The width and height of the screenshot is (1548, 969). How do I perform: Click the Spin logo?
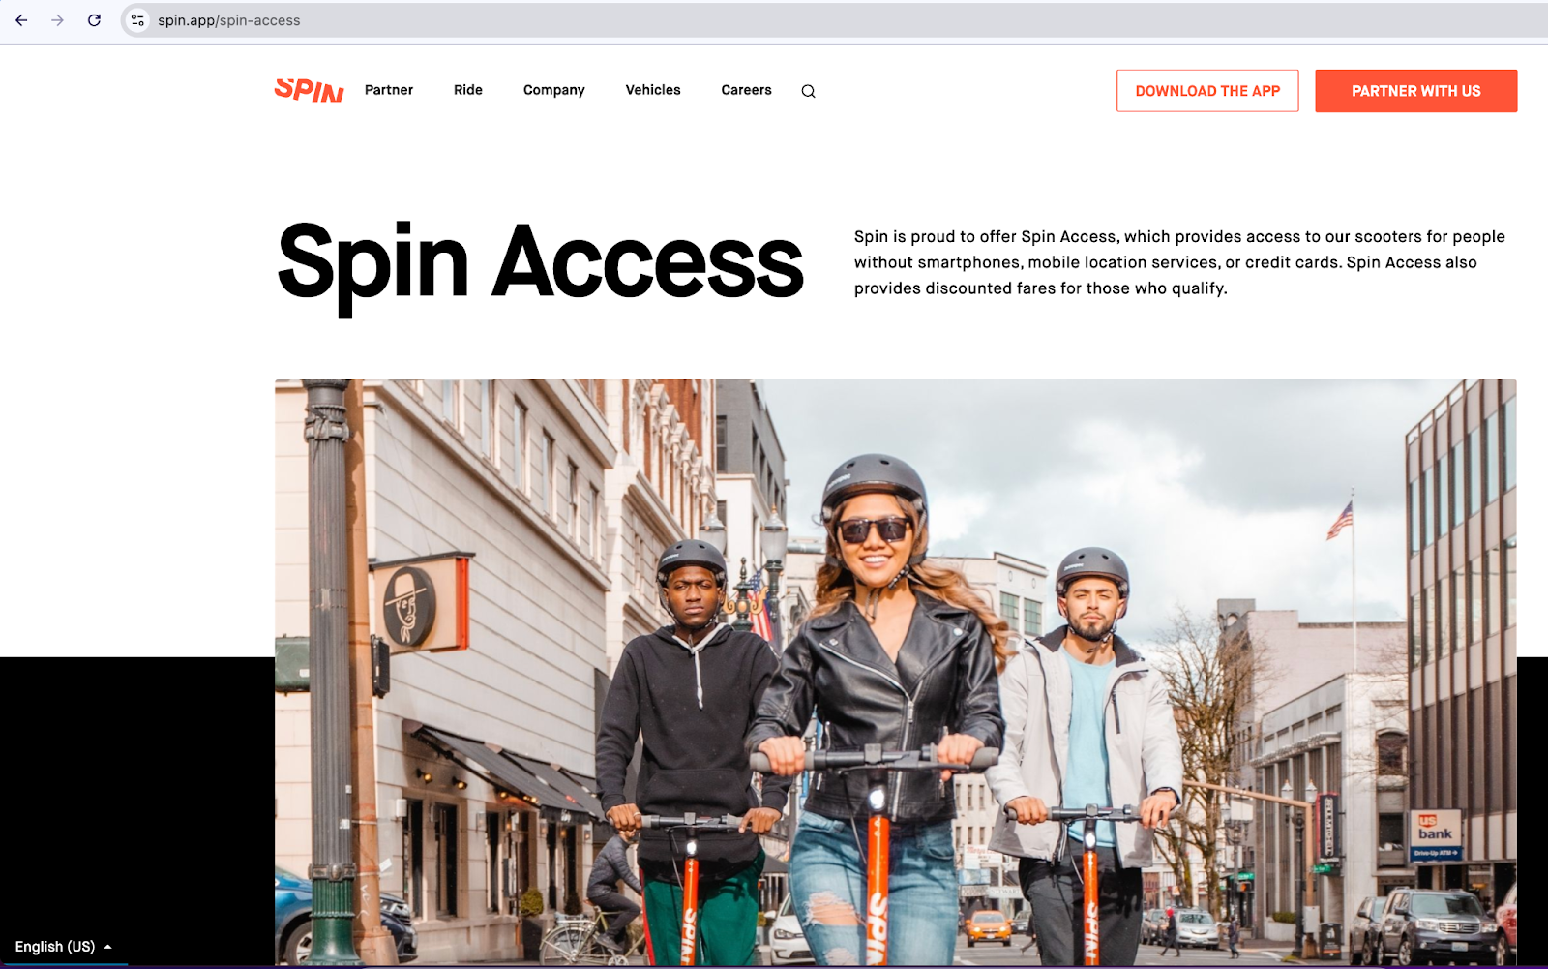point(310,90)
